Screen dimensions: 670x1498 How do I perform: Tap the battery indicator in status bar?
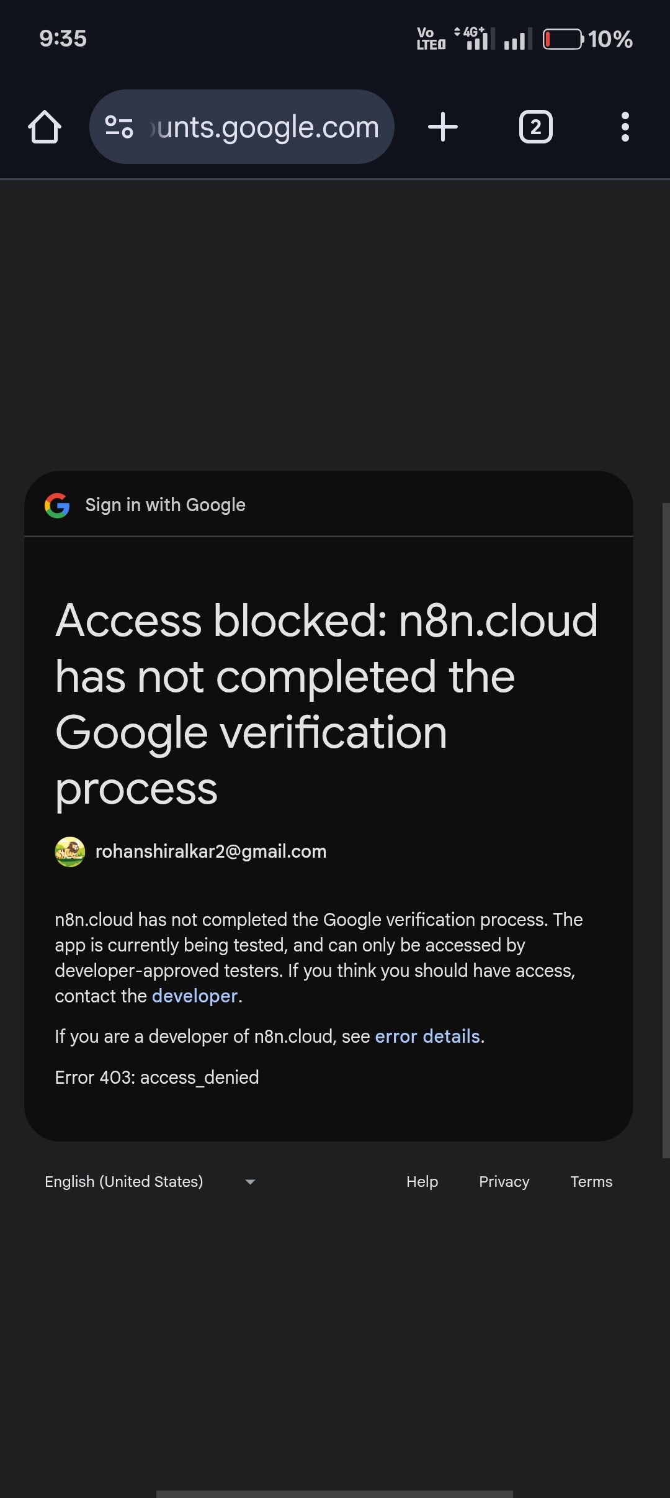(563, 39)
